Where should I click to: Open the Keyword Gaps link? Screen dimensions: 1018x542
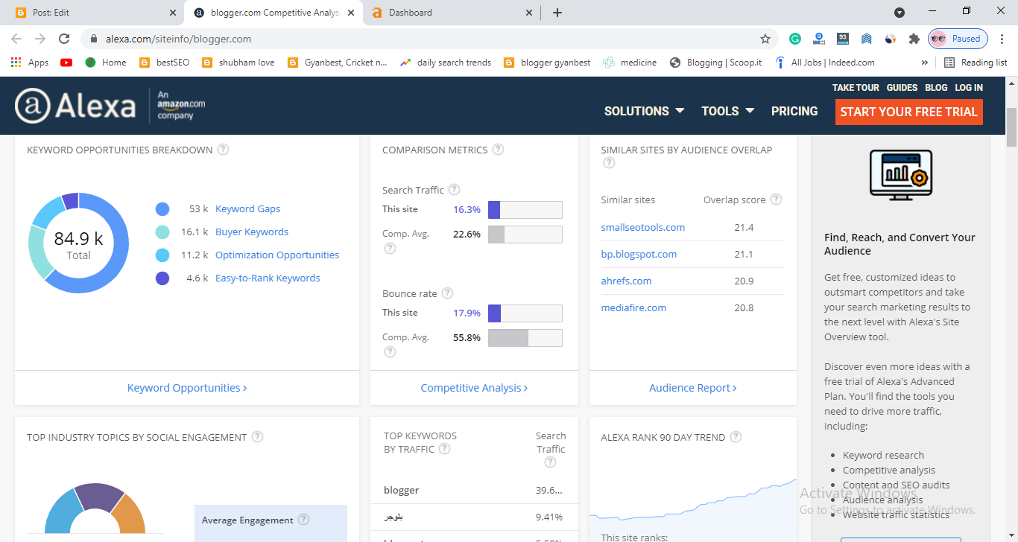(x=247, y=209)
